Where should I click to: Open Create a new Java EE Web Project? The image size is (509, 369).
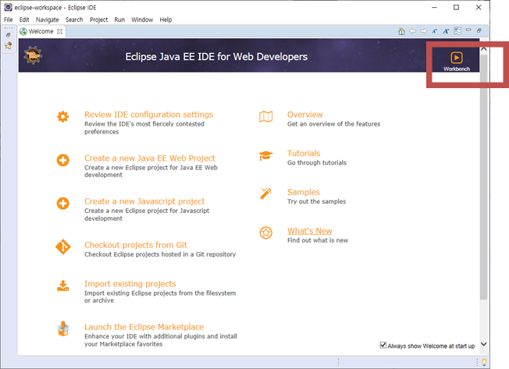150,158
